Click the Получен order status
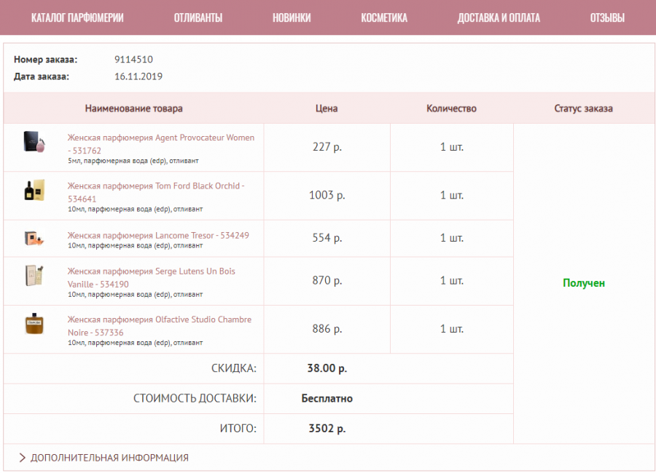The image size is (656, 473). pos(584,283)
